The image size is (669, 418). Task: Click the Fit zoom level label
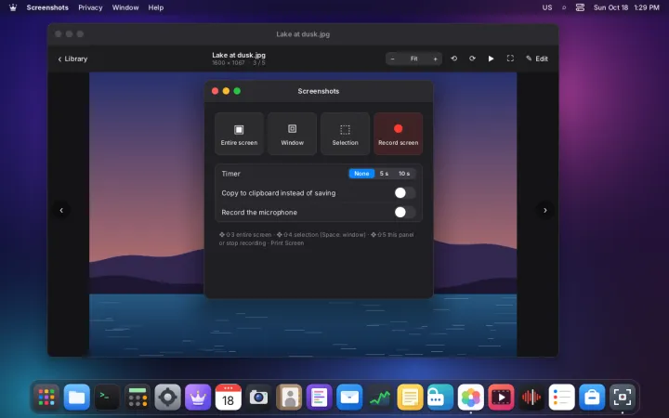point(413,59)
